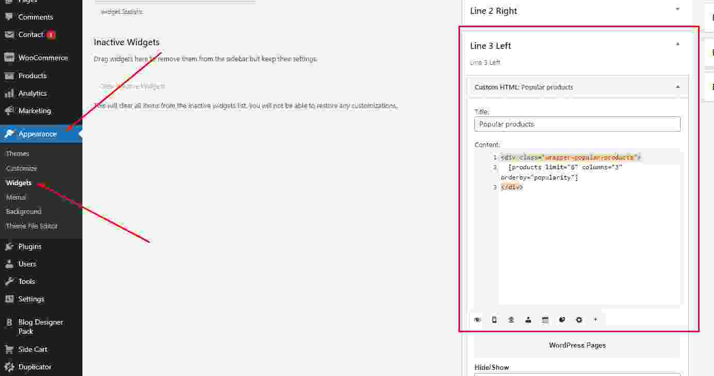Open the Plugins menu in the sidebar
The image size is (714, 376).
pyautogui.click(x=30, y=246)
